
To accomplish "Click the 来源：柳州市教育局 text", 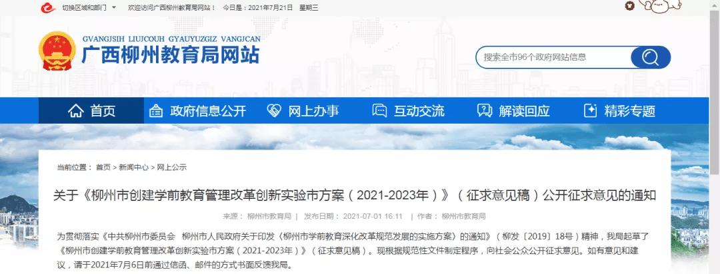I will pos(257,216).
